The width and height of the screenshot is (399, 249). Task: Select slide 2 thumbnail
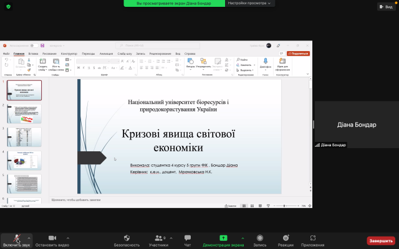(24, 114)
